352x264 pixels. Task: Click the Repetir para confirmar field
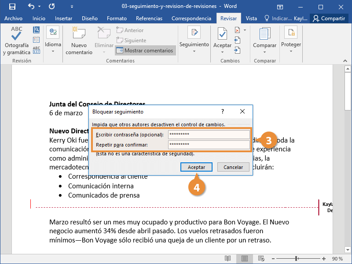point(209,145)
